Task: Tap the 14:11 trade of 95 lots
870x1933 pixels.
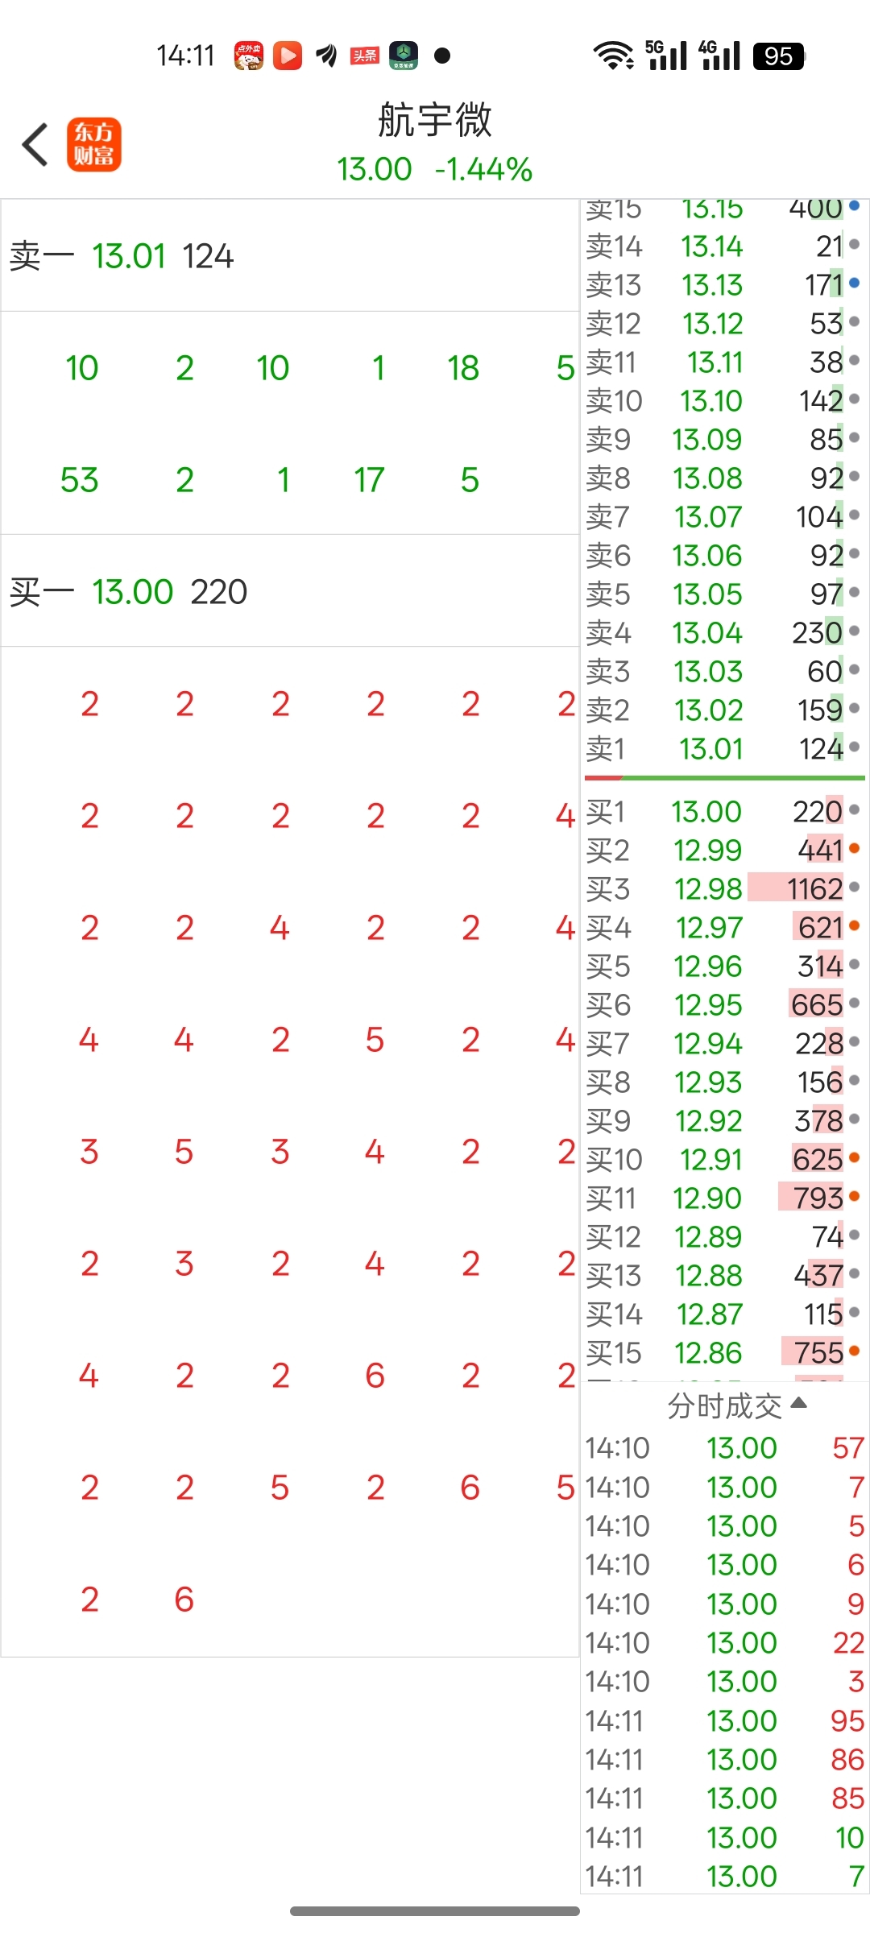Action: point(725,1721)
